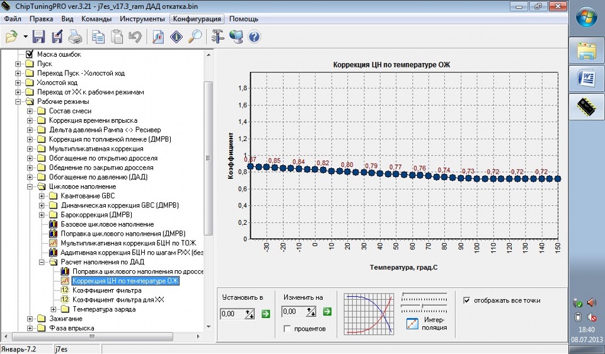Open the dropdown arrow beside the open-file icon
This screenshot has height=354, width=605.
(25, 37)
